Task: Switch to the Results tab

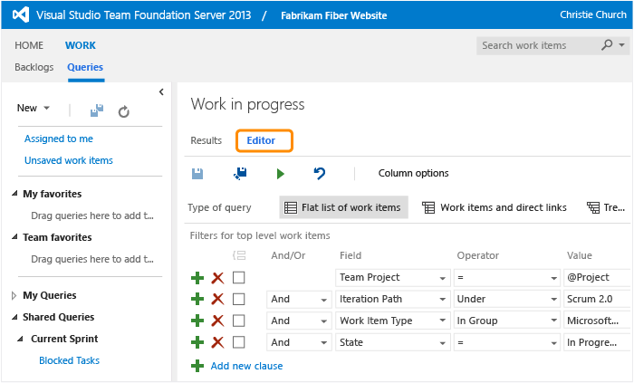Action: pos(207,140)
